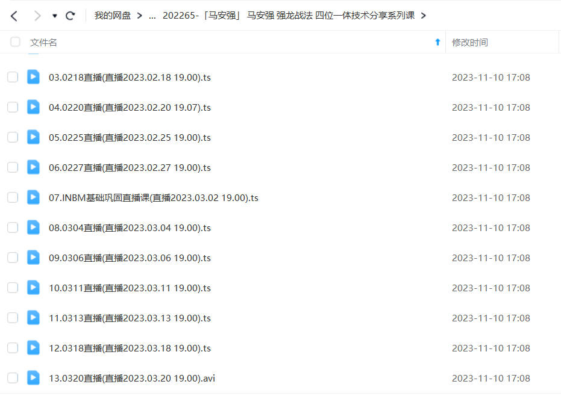Select checkbox for 11.0313直播 file
This screenshot has height=399, width=561.
[x=13, y=318]
